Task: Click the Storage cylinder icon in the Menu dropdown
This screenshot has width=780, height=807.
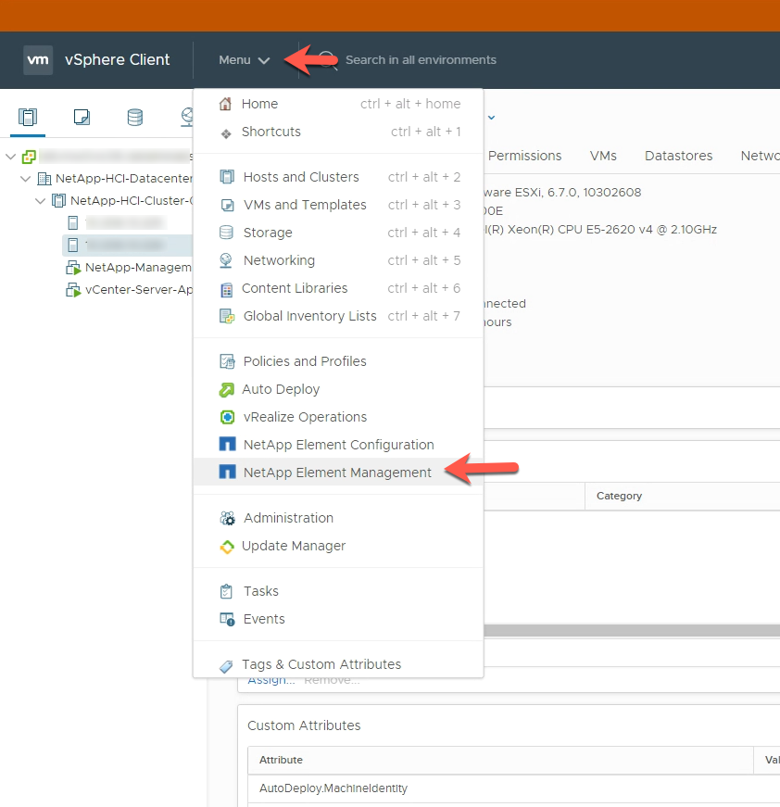Action: [x=226, y=233]
